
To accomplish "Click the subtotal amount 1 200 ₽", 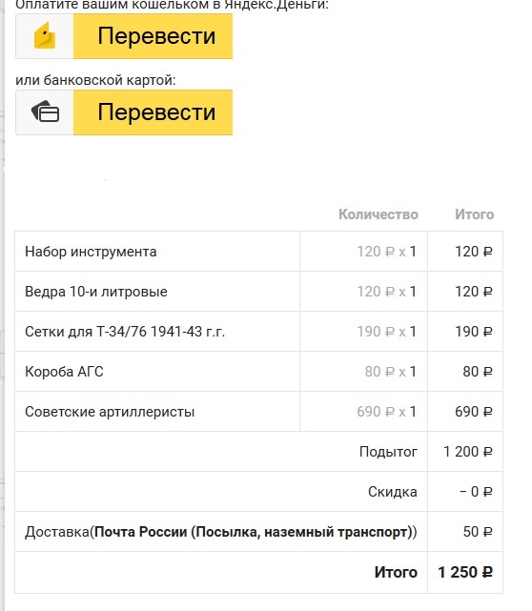I will point(468,452).
